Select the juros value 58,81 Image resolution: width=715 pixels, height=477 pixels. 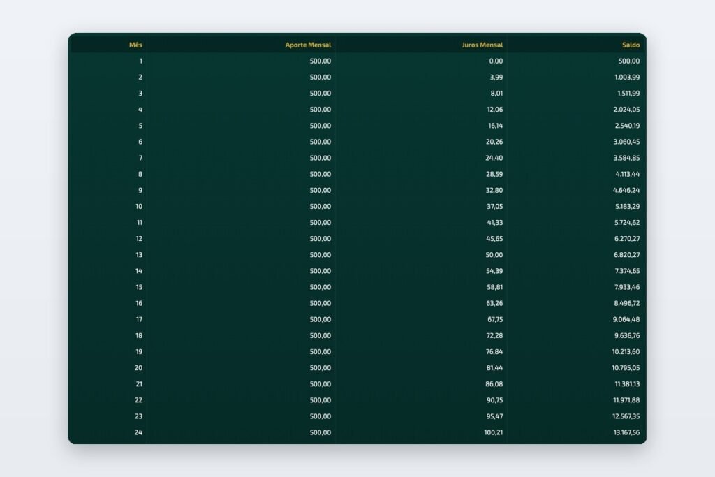click(x=495, y=287)
